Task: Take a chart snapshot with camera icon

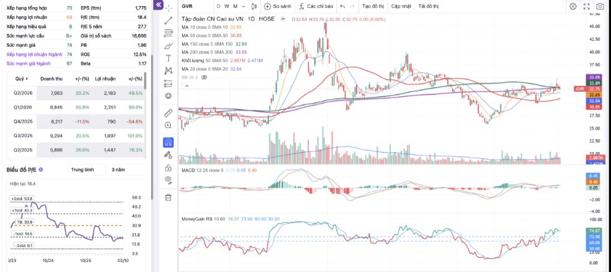Action: click(x=600, y=6)
